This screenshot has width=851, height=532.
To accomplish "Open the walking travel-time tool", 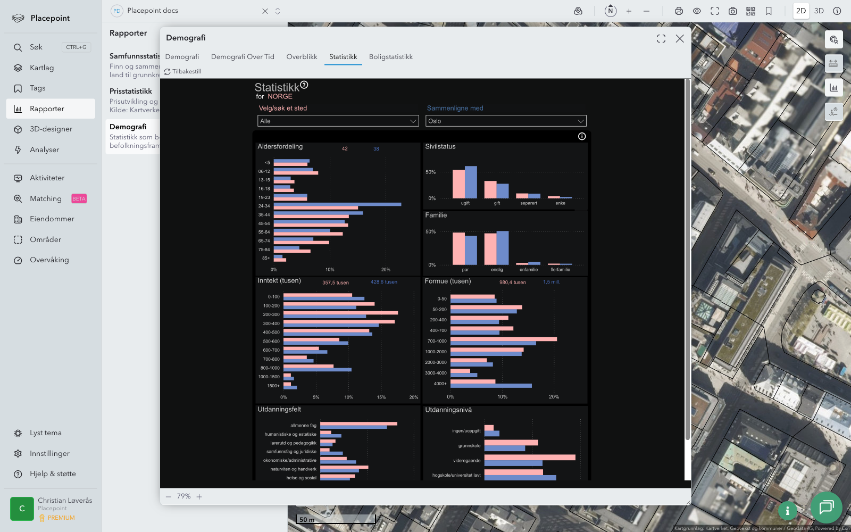I will 833,112.
